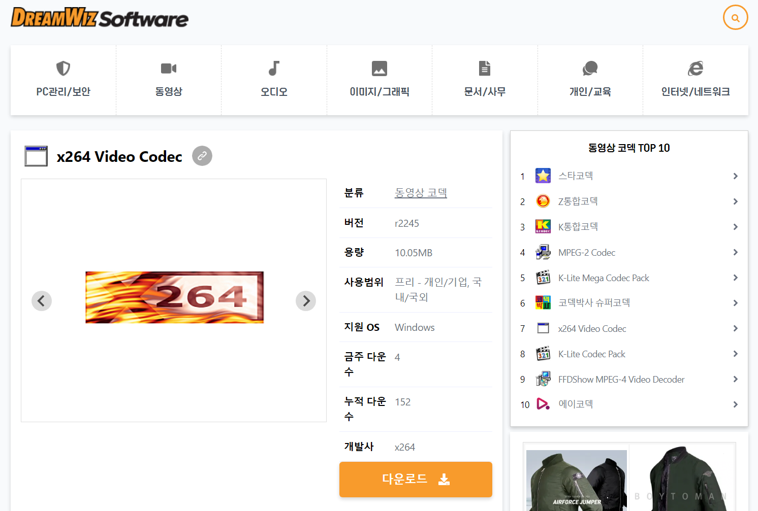Viewport: 758px width, 511px height.
Task: Expand K통합코덱 row chevron
Action: 735,227
